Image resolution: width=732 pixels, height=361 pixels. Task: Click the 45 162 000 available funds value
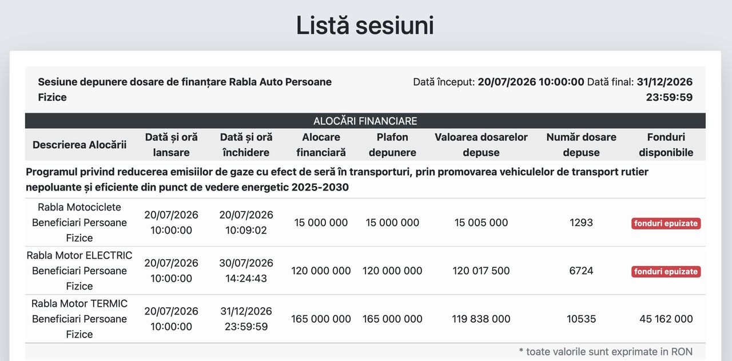(x=666, y=319)
